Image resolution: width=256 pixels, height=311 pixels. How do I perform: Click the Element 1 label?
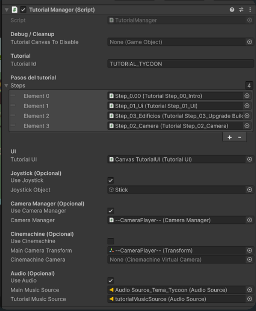click(36, 106)
